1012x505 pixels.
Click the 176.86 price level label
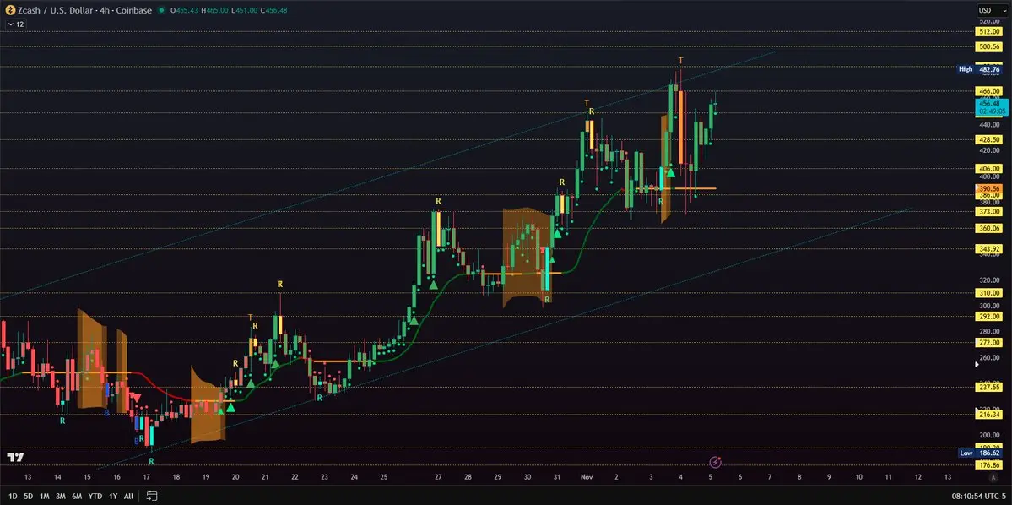[x=988, y=465]
